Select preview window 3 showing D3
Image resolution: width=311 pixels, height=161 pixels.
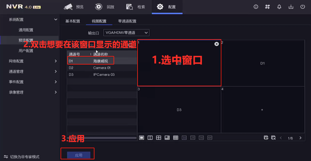[179, 110]
